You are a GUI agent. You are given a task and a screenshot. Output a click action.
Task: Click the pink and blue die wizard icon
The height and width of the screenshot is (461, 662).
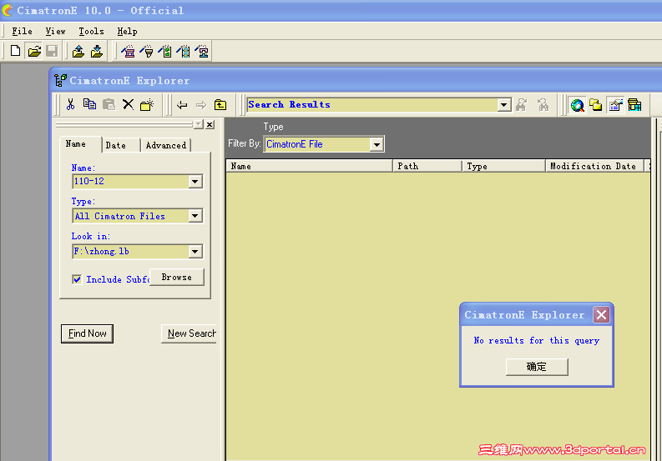[x=202, y=51]
